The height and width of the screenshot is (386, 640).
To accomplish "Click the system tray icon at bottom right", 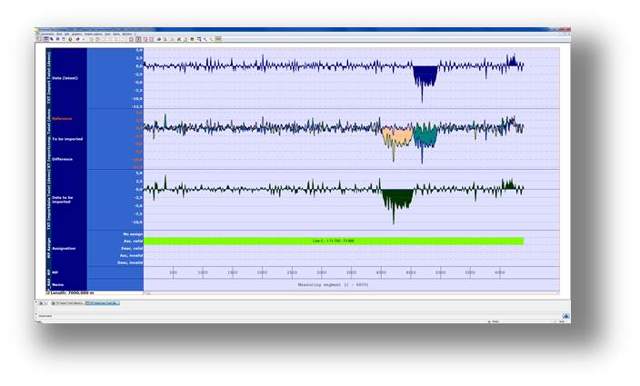I will 565,316.
